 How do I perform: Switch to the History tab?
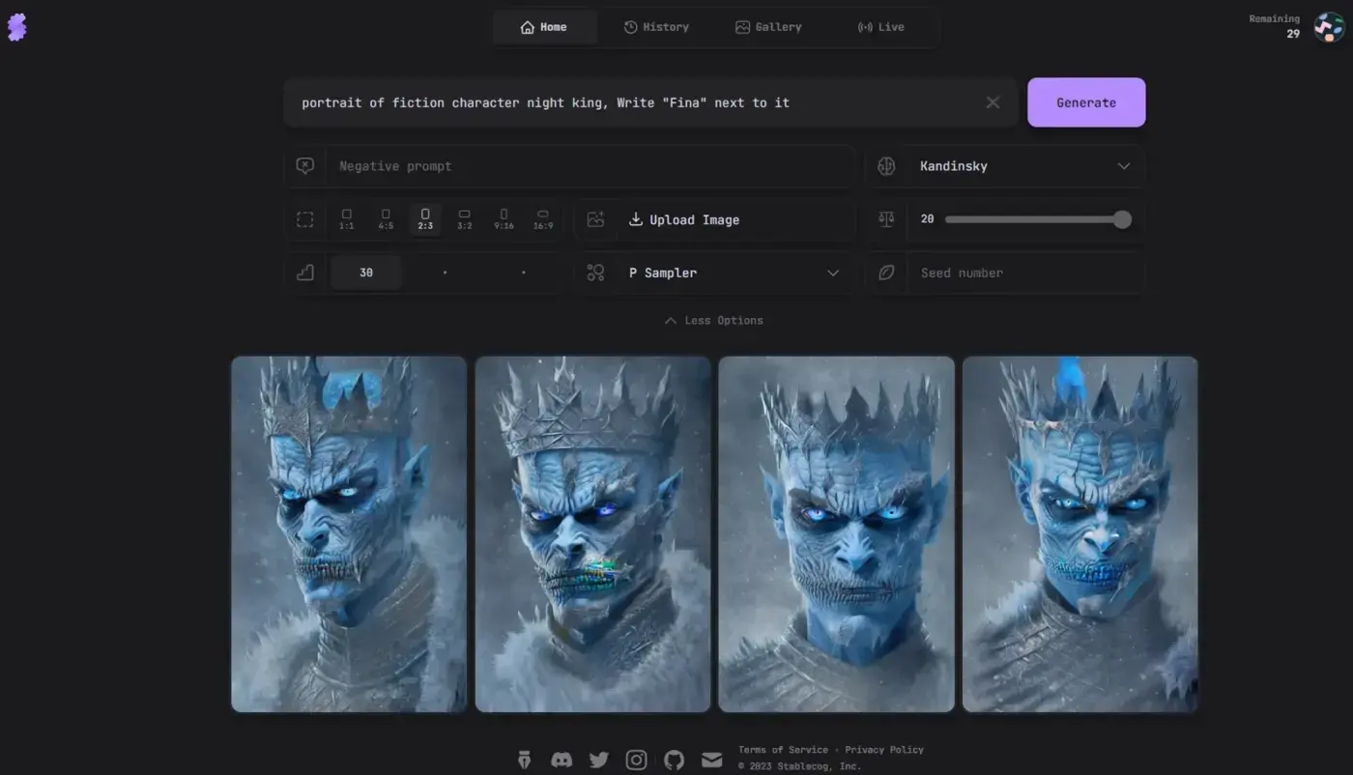point(656,27)
